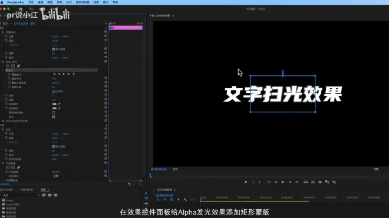Viewport: 389px width, 218px height.
Task: Play the Program Monitor preview
Action: 283,182
